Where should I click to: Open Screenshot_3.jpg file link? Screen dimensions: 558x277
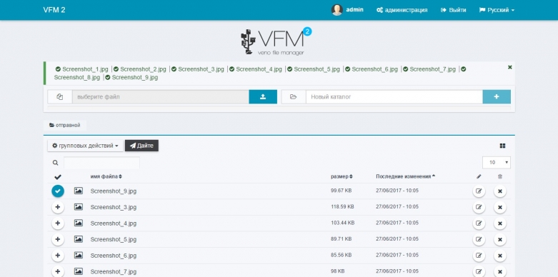(113, 207)
